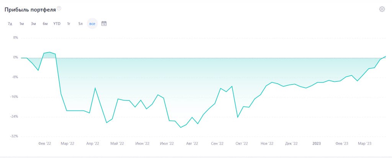
Task: Click the Мар '23 axis label
Action: 365,144
